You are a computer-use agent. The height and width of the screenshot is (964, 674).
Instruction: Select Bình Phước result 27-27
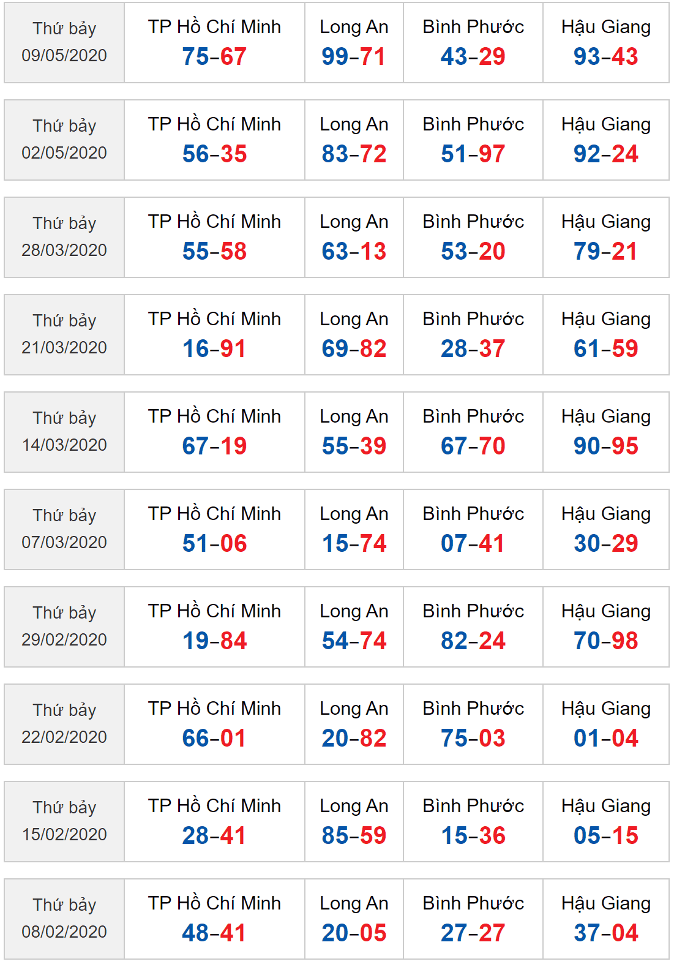473,933
